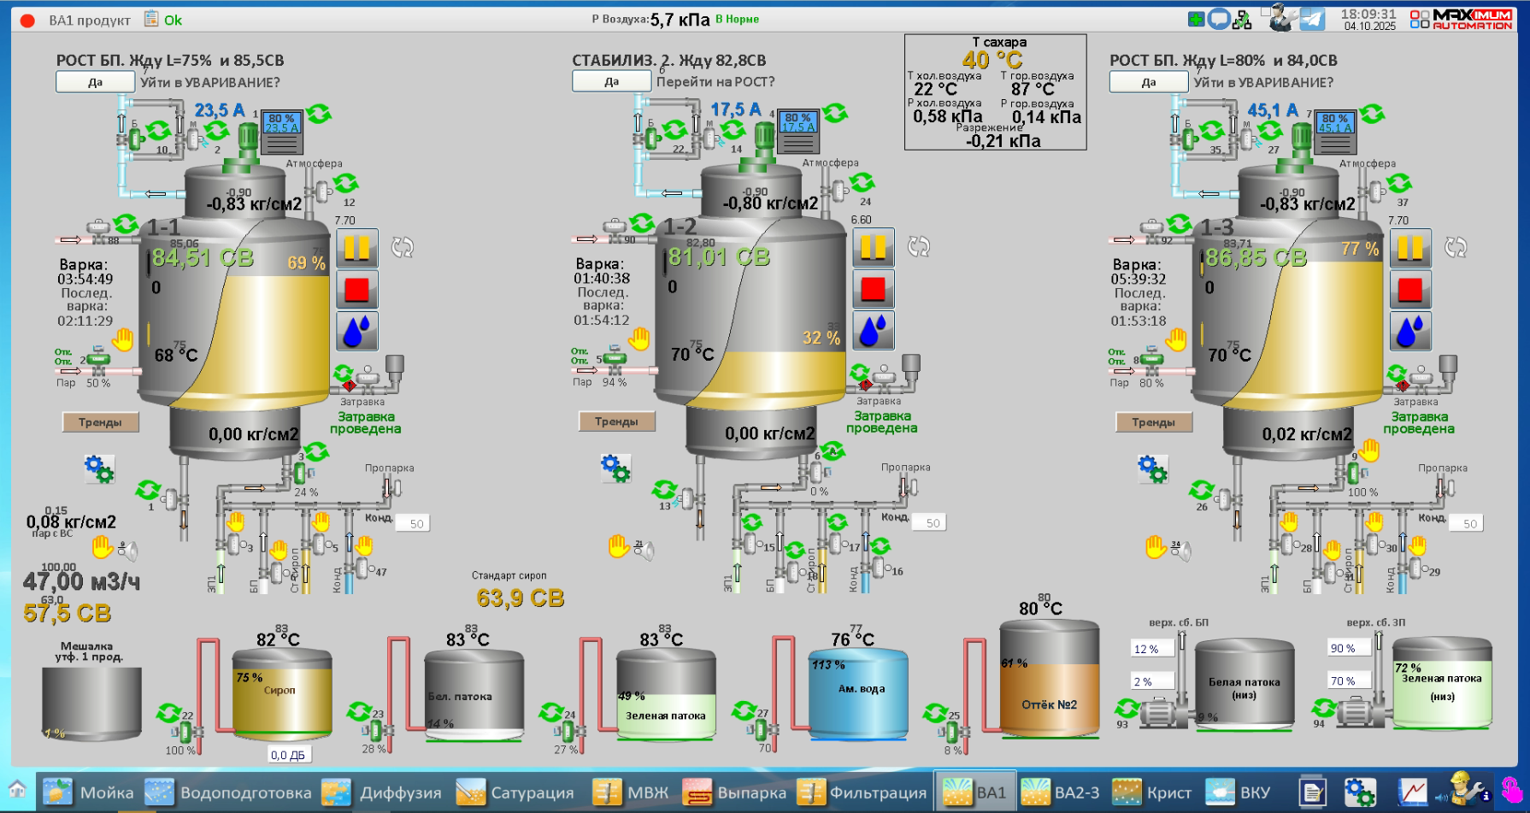The width and height of the screenshot is (1530, 813).
Task: Click the report document icon in bottom taskbar
Action: coord(1312,792)
